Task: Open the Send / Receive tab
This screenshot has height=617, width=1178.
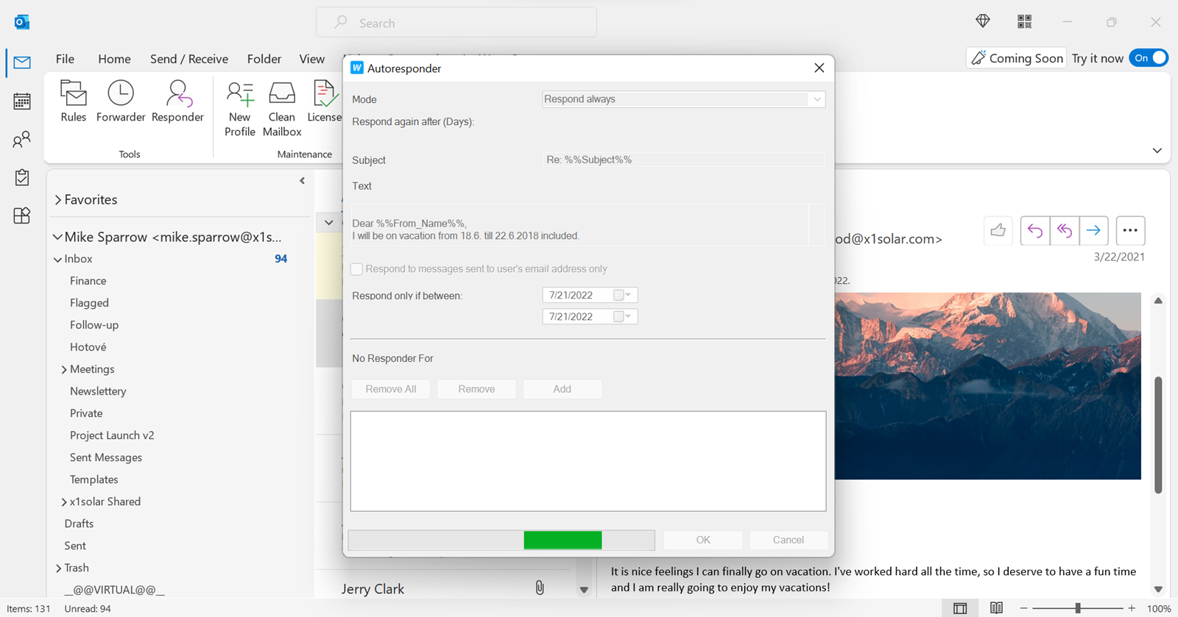Action: click(189, 59)
